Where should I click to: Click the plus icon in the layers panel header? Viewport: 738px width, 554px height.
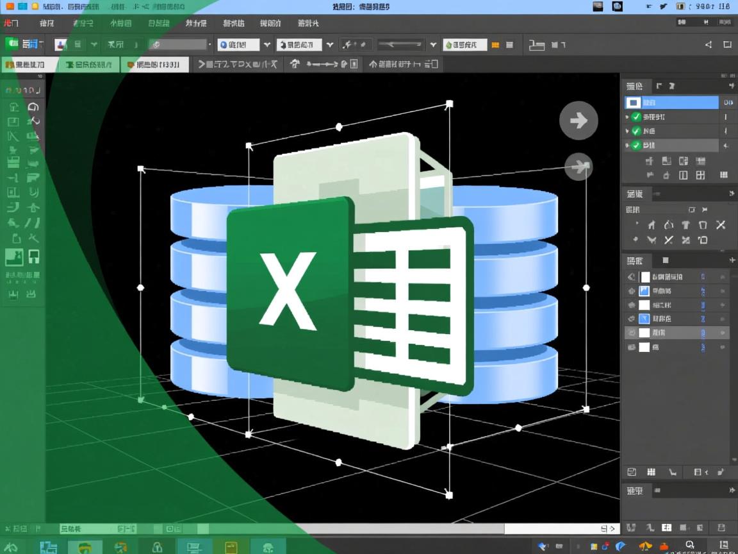click(x=732, y=260)
